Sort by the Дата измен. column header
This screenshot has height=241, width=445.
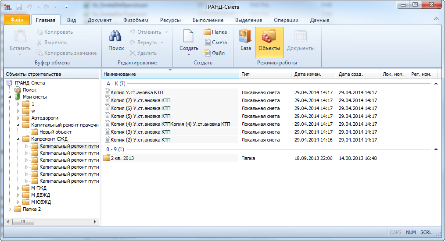[314, 74]
